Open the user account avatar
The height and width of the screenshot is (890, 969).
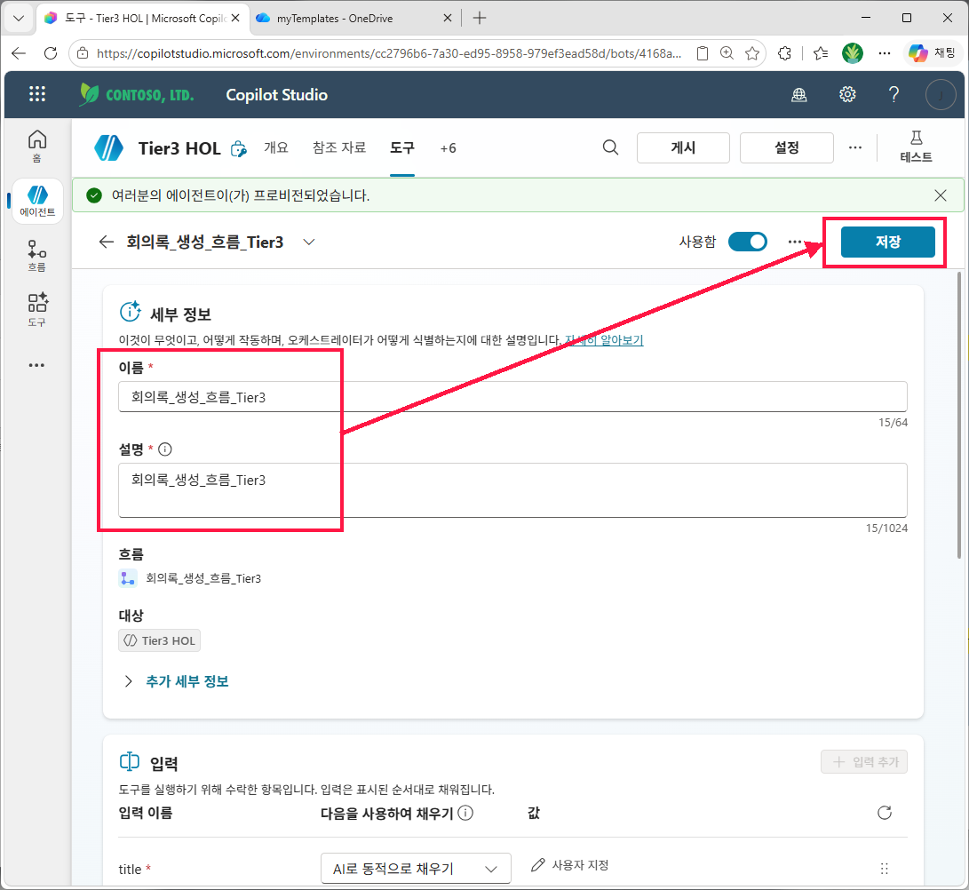941,95
